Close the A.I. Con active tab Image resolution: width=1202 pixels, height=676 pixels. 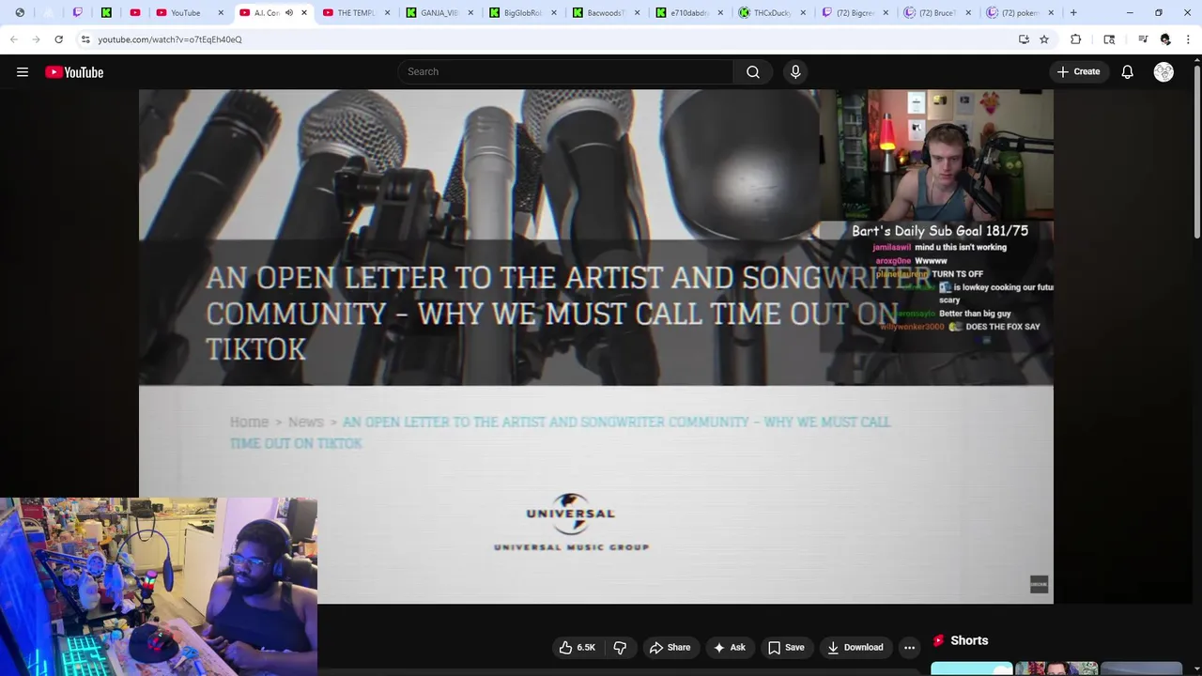[x=304, y=13]
